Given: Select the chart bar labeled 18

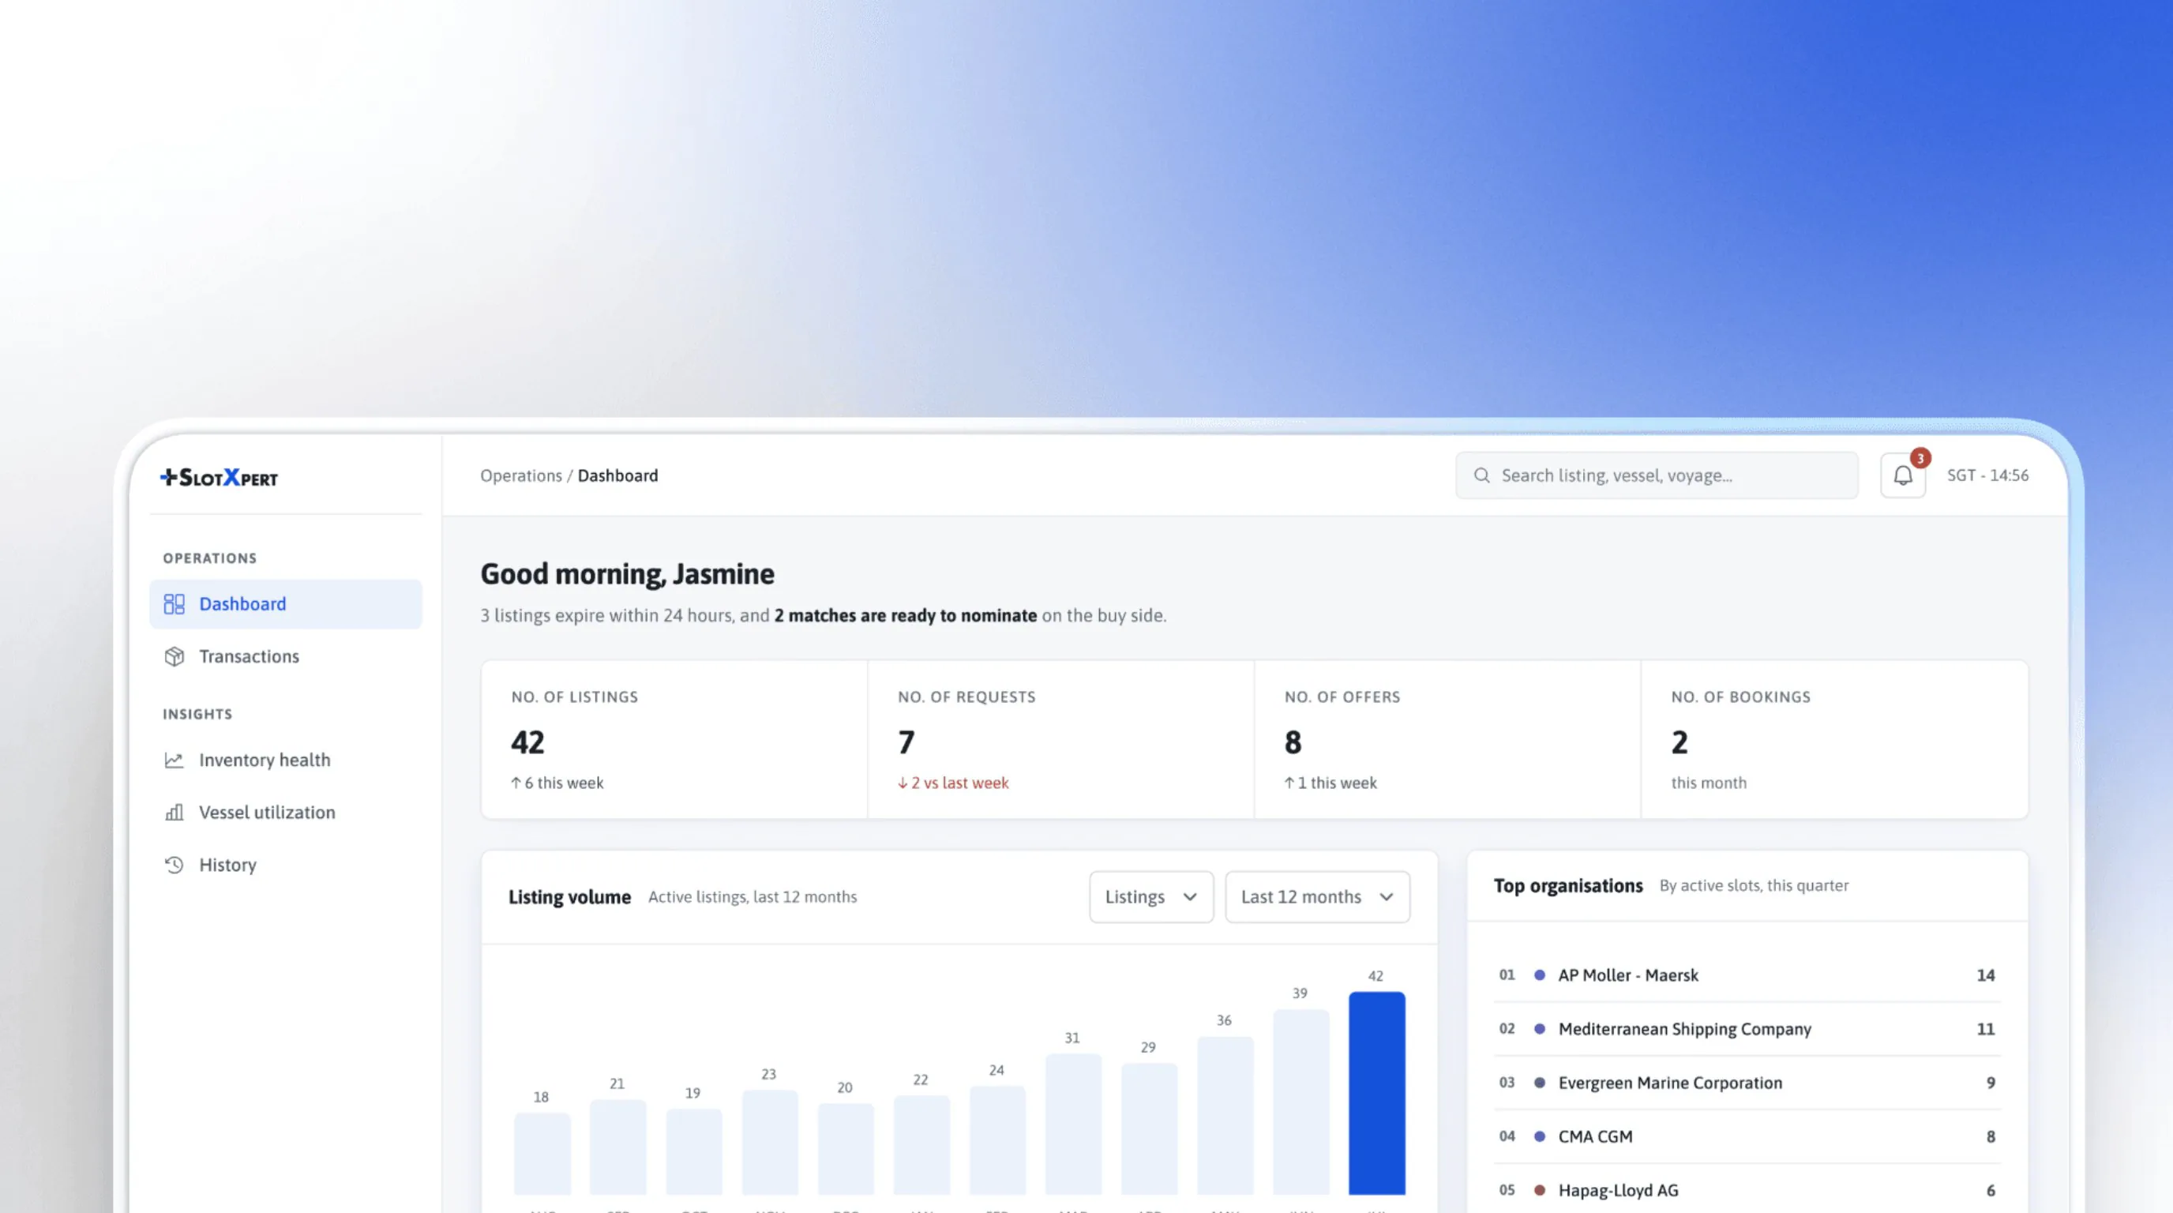Looking at the screenshot, I should pyautogui.click(x=542, y=1153).
